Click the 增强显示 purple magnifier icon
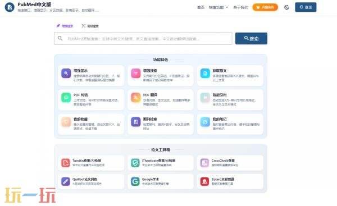337x206 pixels. pyautogui.click(x=66, y=73)
